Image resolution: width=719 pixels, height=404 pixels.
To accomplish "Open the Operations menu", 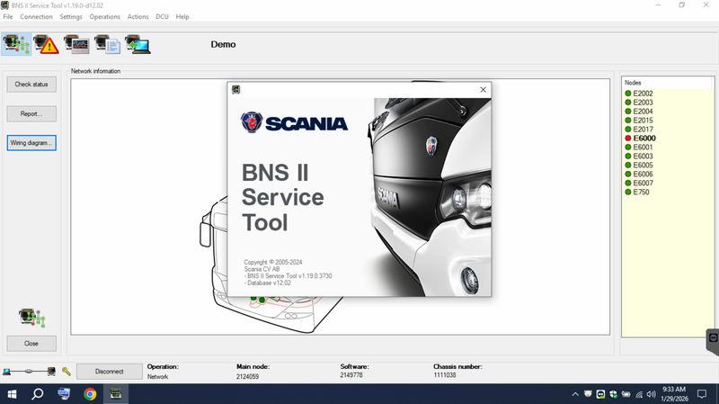I will [x=104, y=17].
